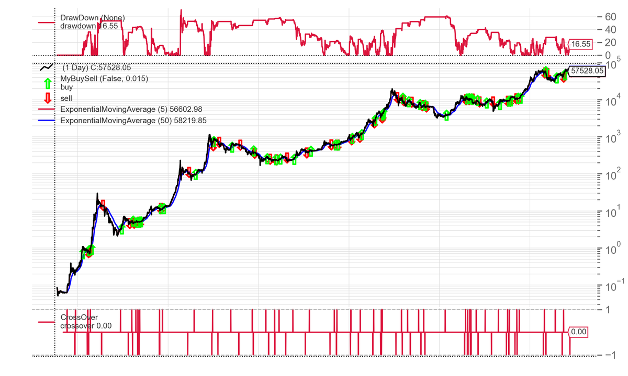Click the black price line legend icon

47,68
